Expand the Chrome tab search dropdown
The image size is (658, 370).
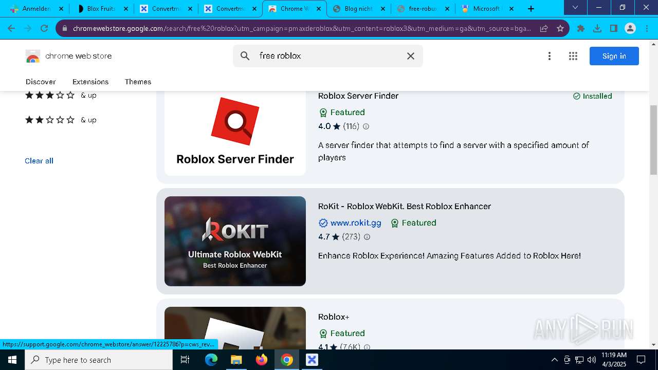[575, 8]
